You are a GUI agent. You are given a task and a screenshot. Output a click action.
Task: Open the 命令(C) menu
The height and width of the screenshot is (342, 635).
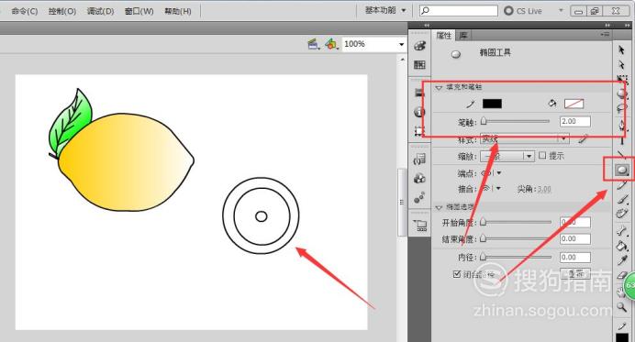point(24,11)
